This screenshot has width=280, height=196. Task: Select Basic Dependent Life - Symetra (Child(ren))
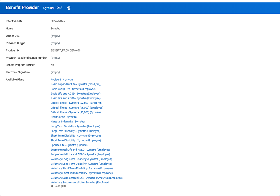coord(76,84)
